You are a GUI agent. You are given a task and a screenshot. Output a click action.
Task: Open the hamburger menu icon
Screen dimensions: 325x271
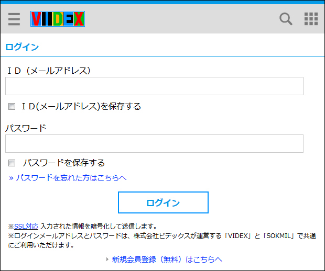click(x=14, y=19)
